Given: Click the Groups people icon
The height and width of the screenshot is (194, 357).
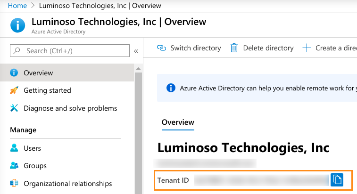Looking at the screenshot, I should pyautogui.click(x=14, y=165).
